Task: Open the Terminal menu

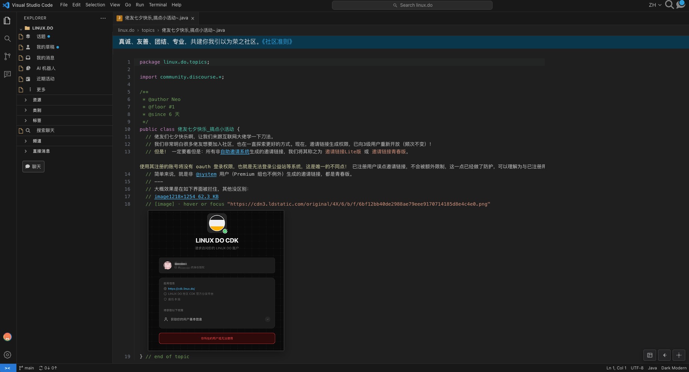Action: 158,5
